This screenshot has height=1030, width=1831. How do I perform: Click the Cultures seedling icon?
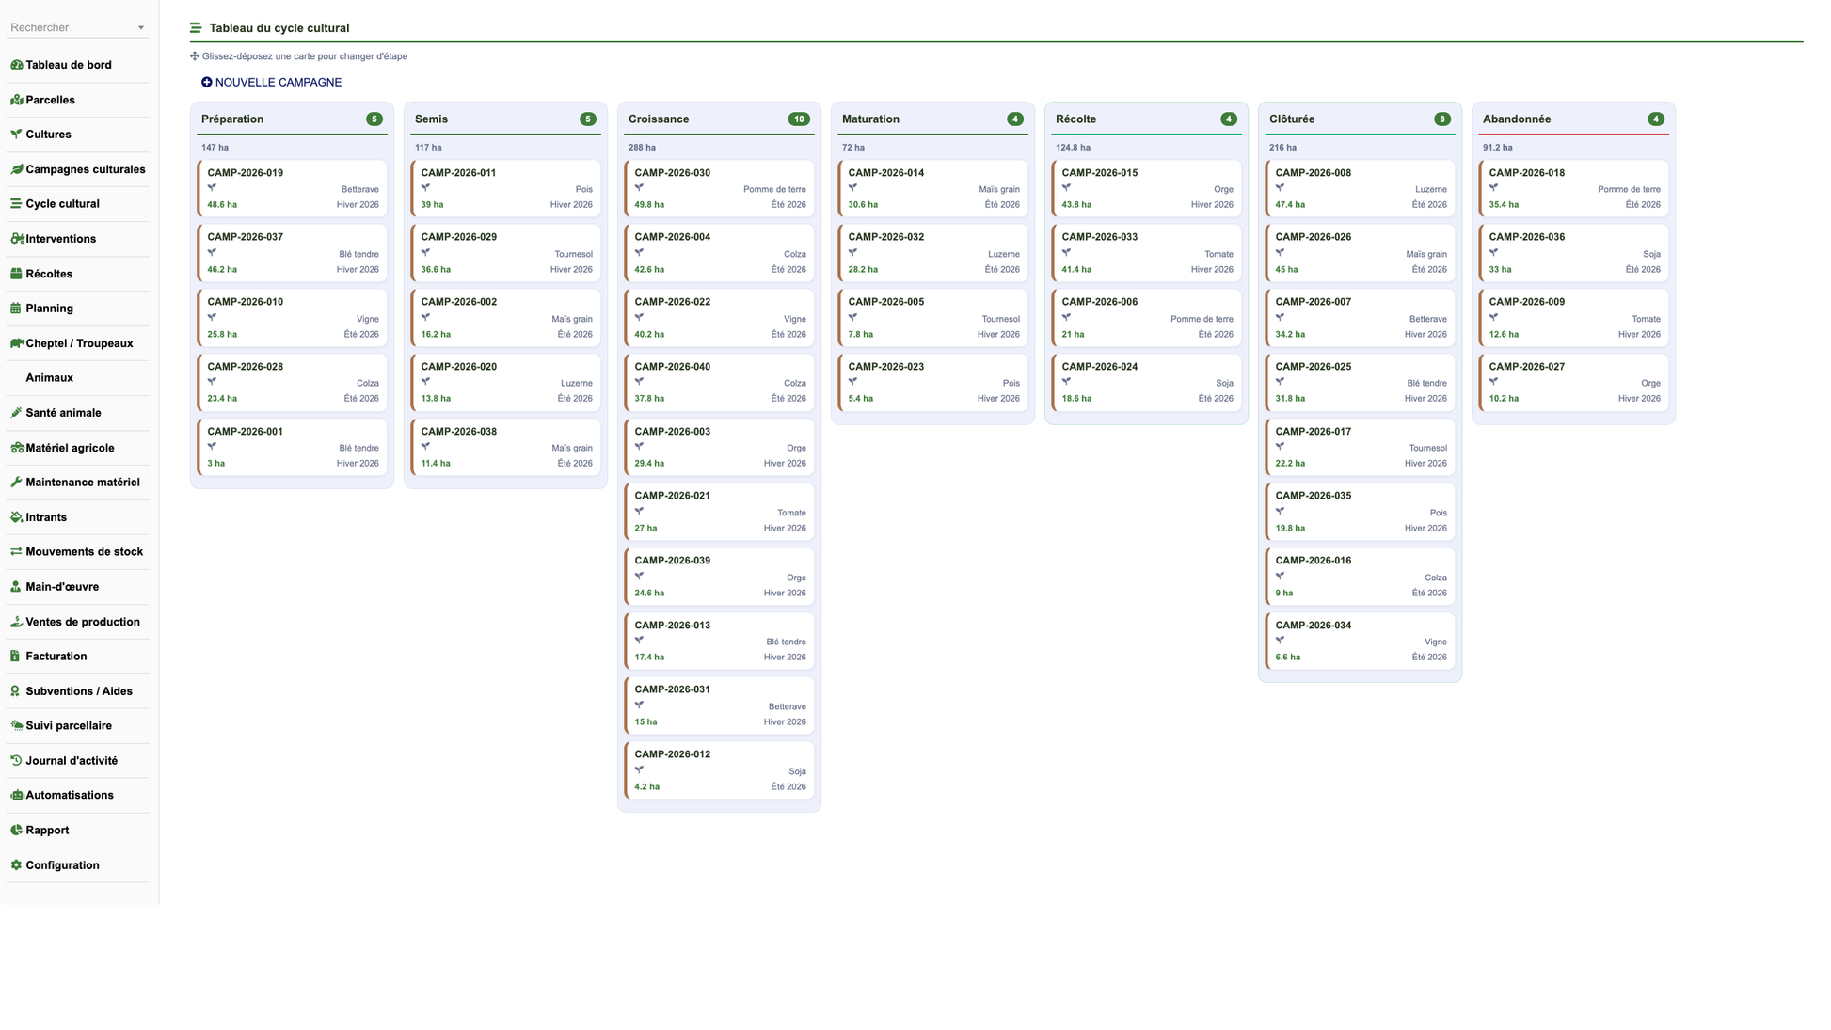click(16, 135)
